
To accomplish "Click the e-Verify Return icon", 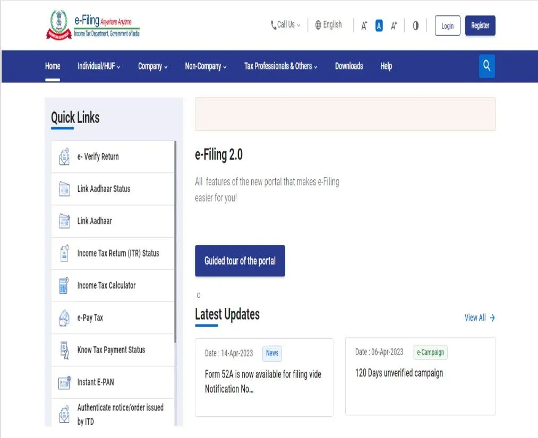I will click(64, 157).
